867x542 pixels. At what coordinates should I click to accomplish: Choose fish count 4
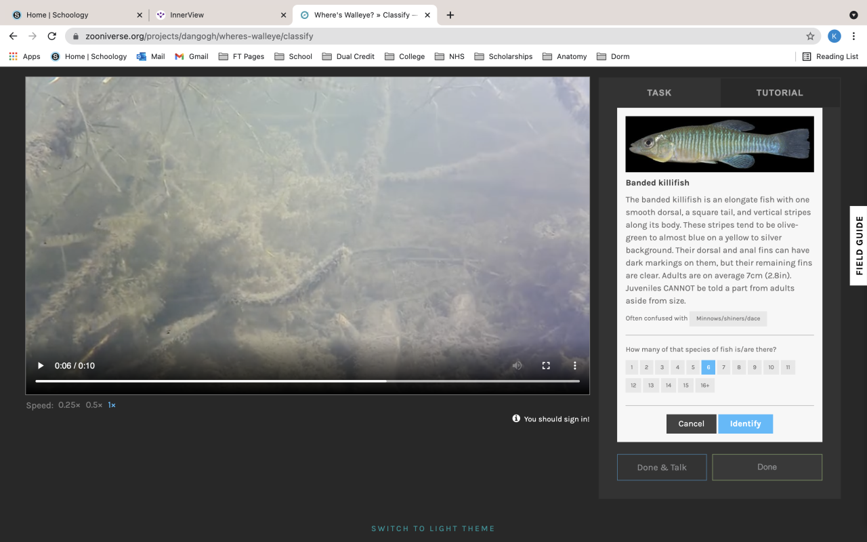click(677, 367)
